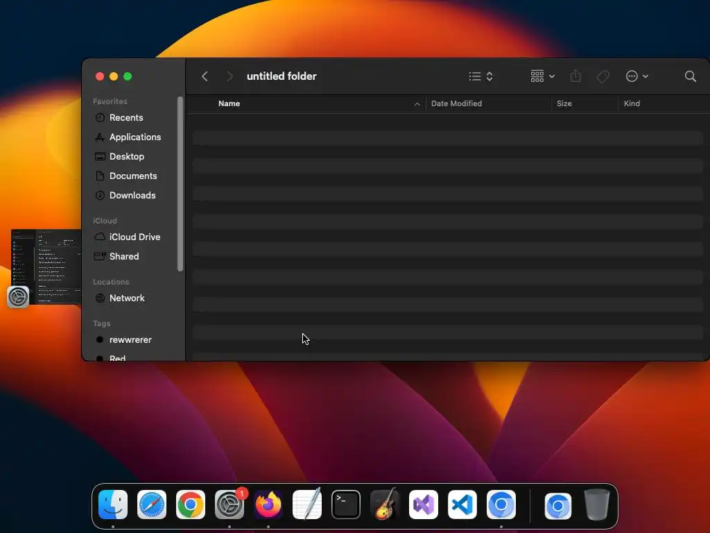Open TextEdit from the Dock
The width and height of the screenshot is (710, 533).
point(307,504)
